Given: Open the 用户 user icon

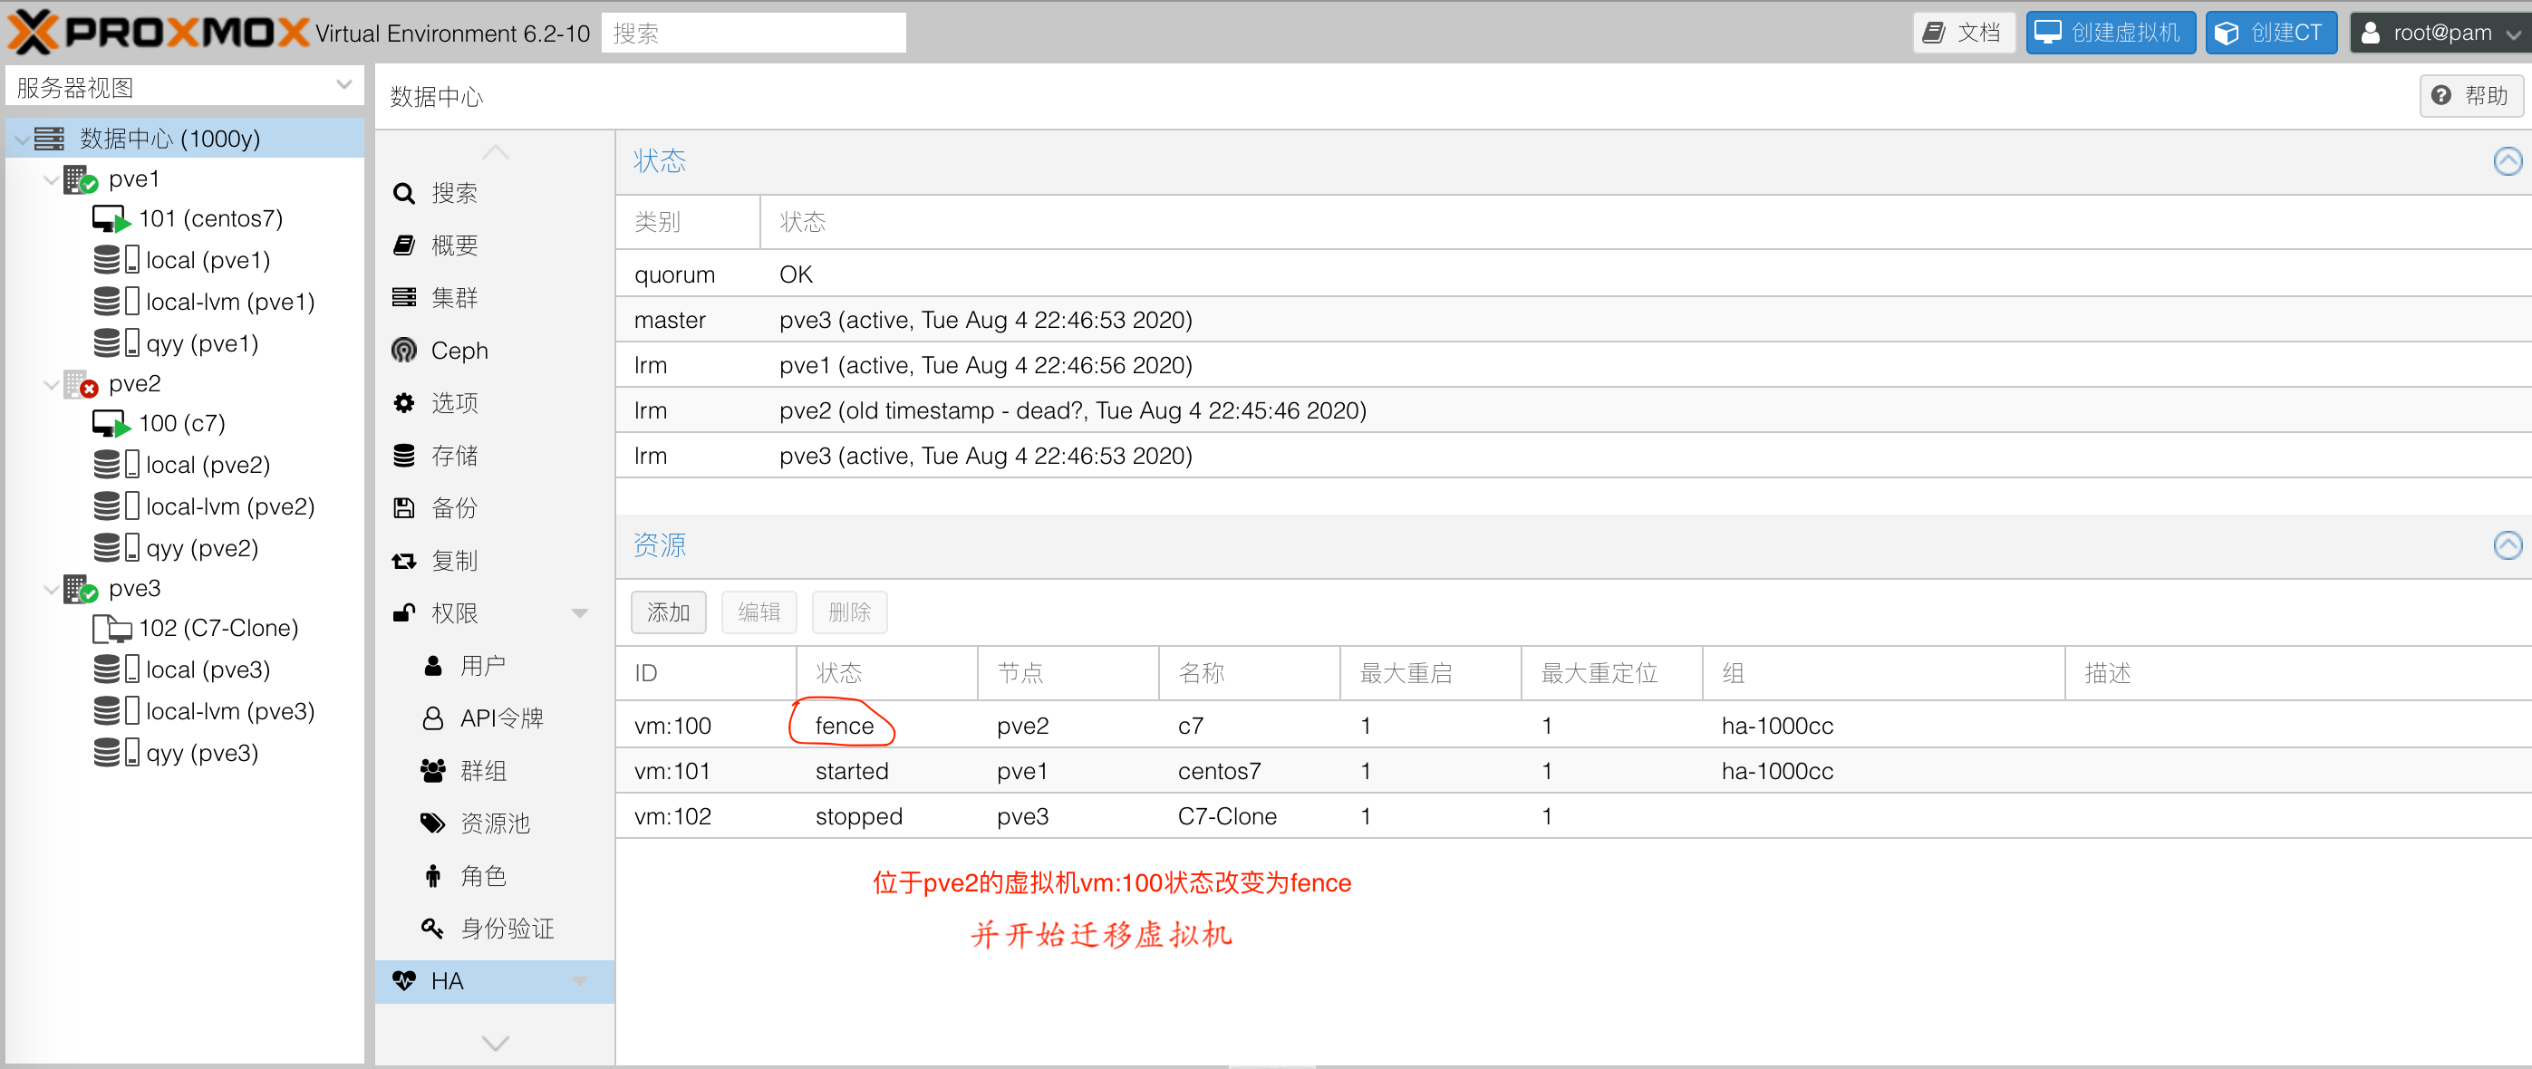Looking at the screenshot, I should click(x=432, y=666).
